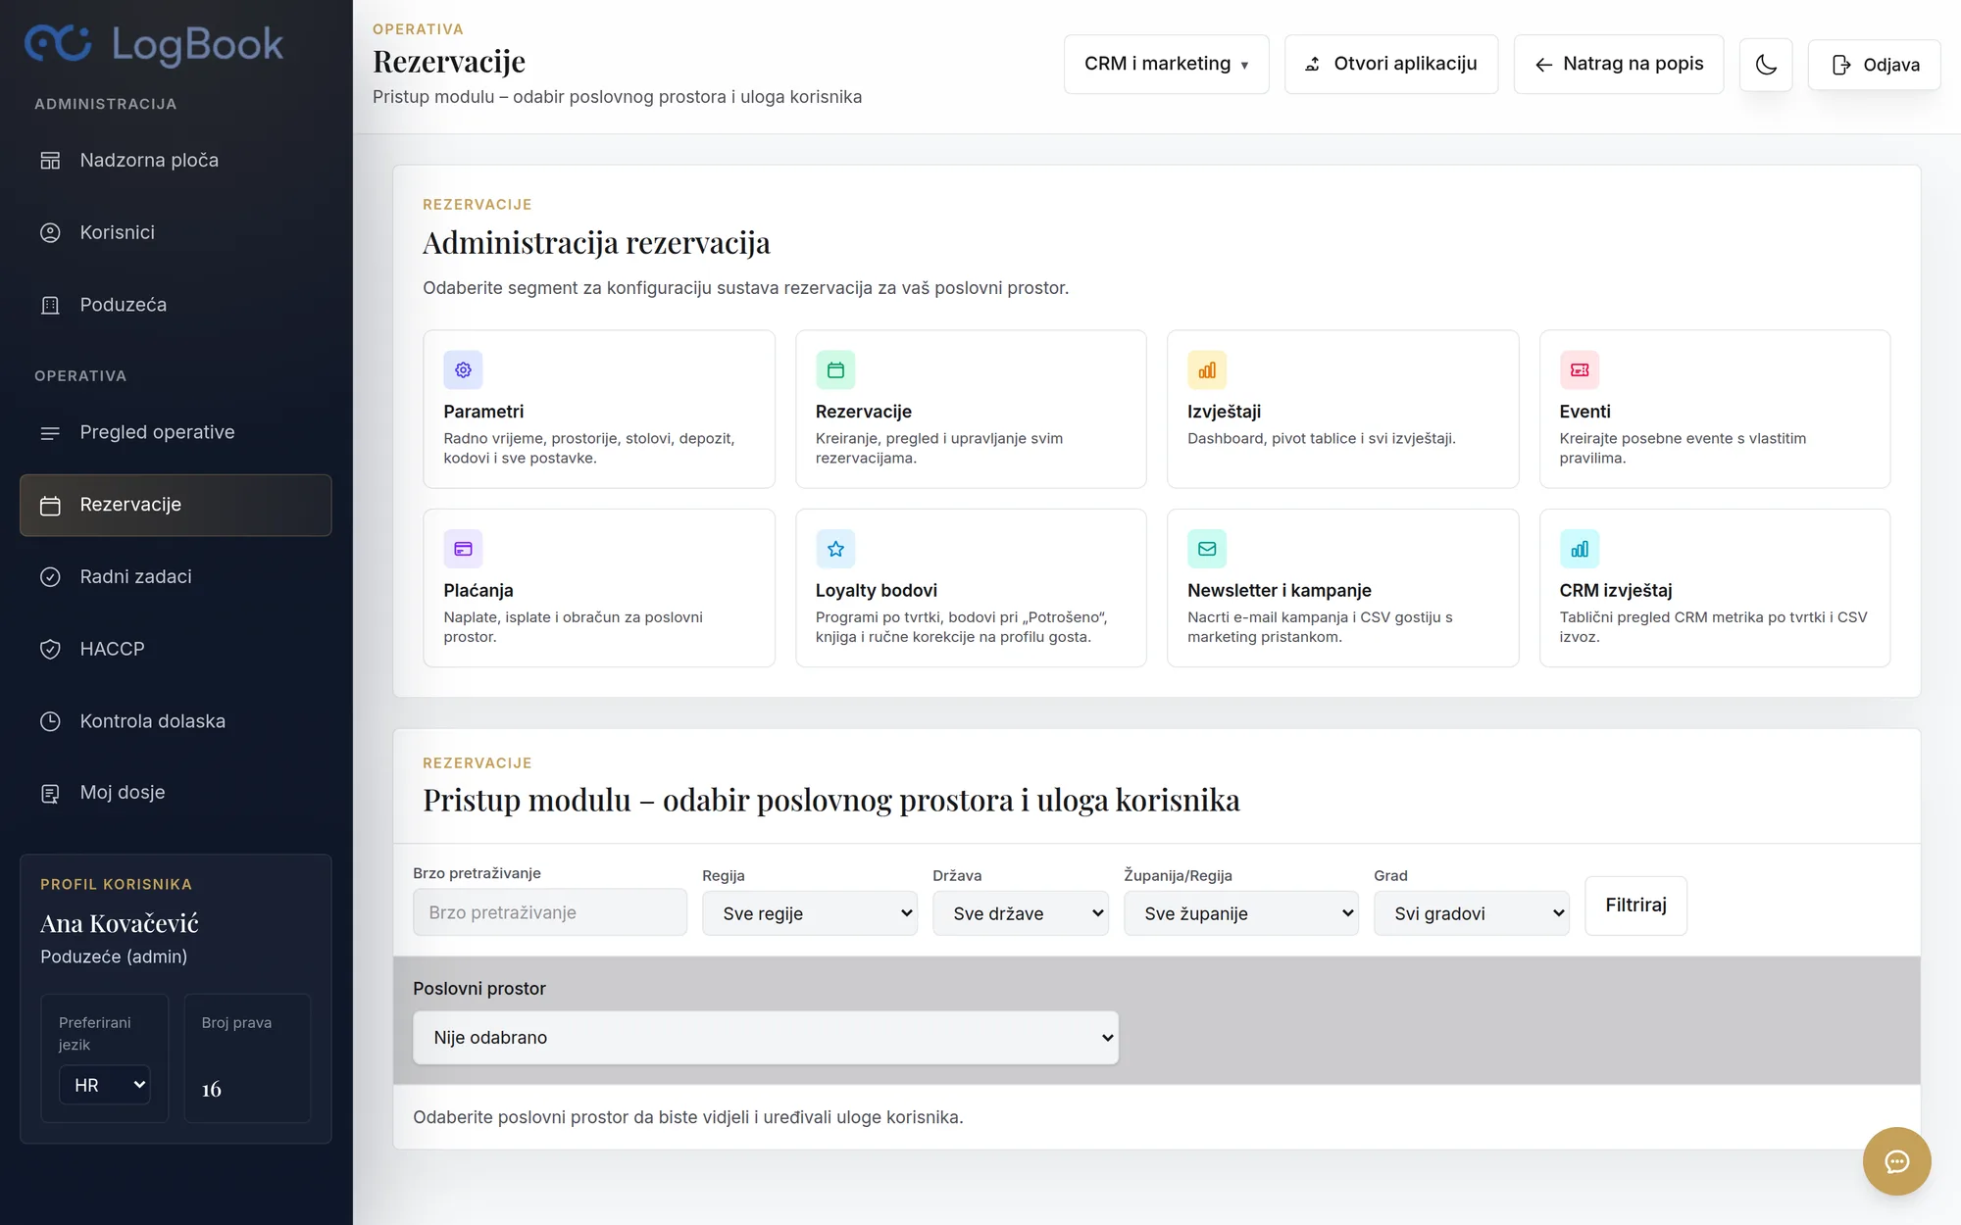Click the Moj dosje document icon
Viewport: 1961px width, 1225px height.
50,793
